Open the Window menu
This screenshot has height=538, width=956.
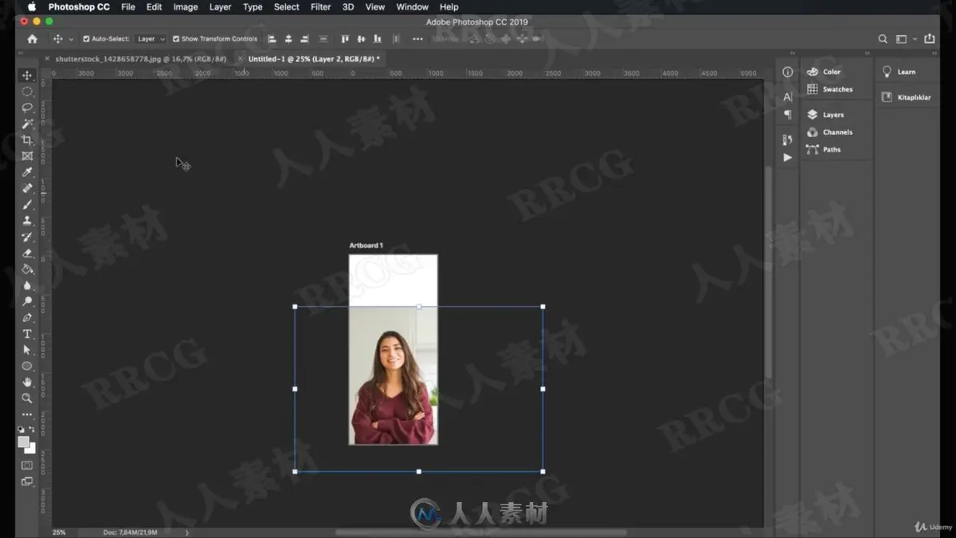(412, 6)
